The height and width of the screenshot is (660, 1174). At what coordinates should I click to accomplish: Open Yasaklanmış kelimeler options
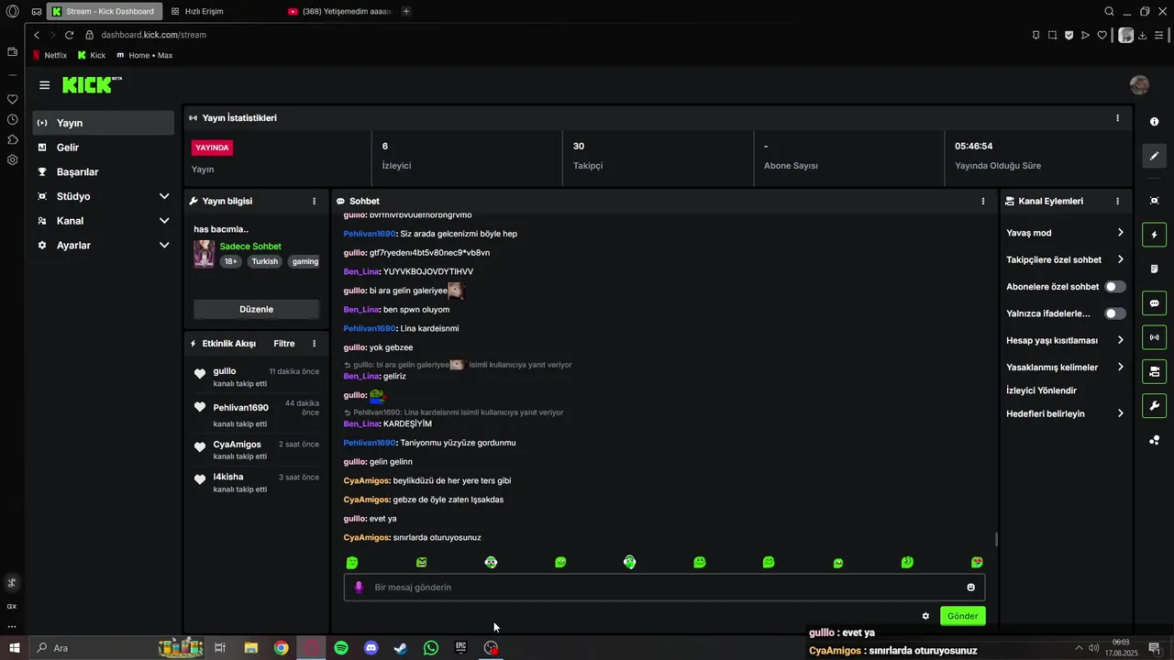click(x=1065, y=368)
